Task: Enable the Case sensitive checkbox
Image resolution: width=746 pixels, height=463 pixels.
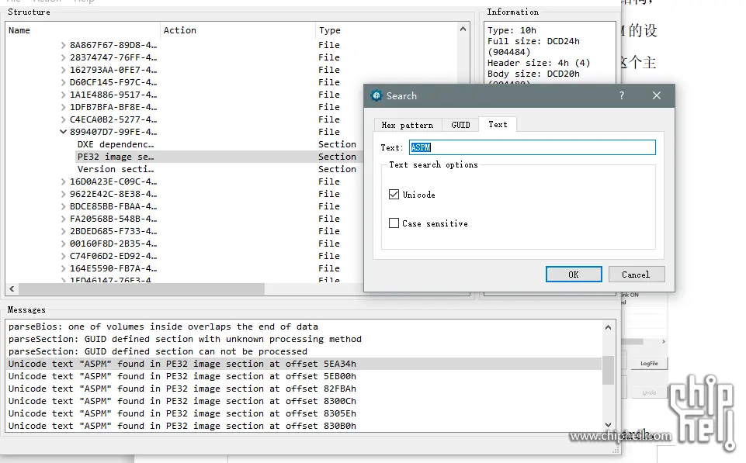Action: 394,223
